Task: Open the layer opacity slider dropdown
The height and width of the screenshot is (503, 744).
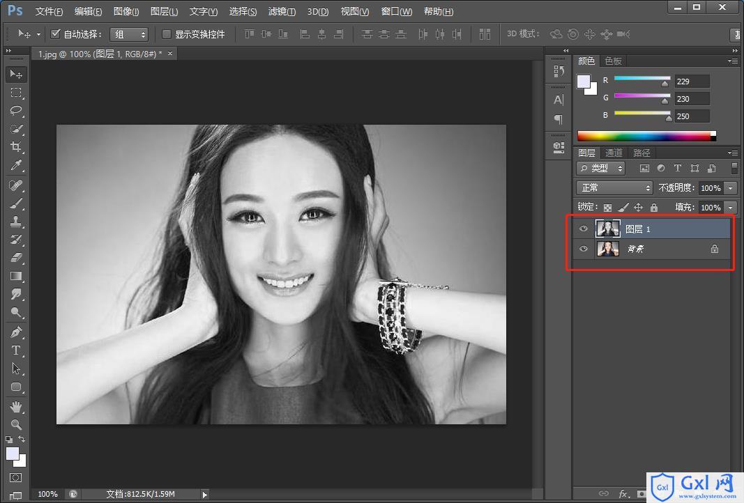Action: 731,188
